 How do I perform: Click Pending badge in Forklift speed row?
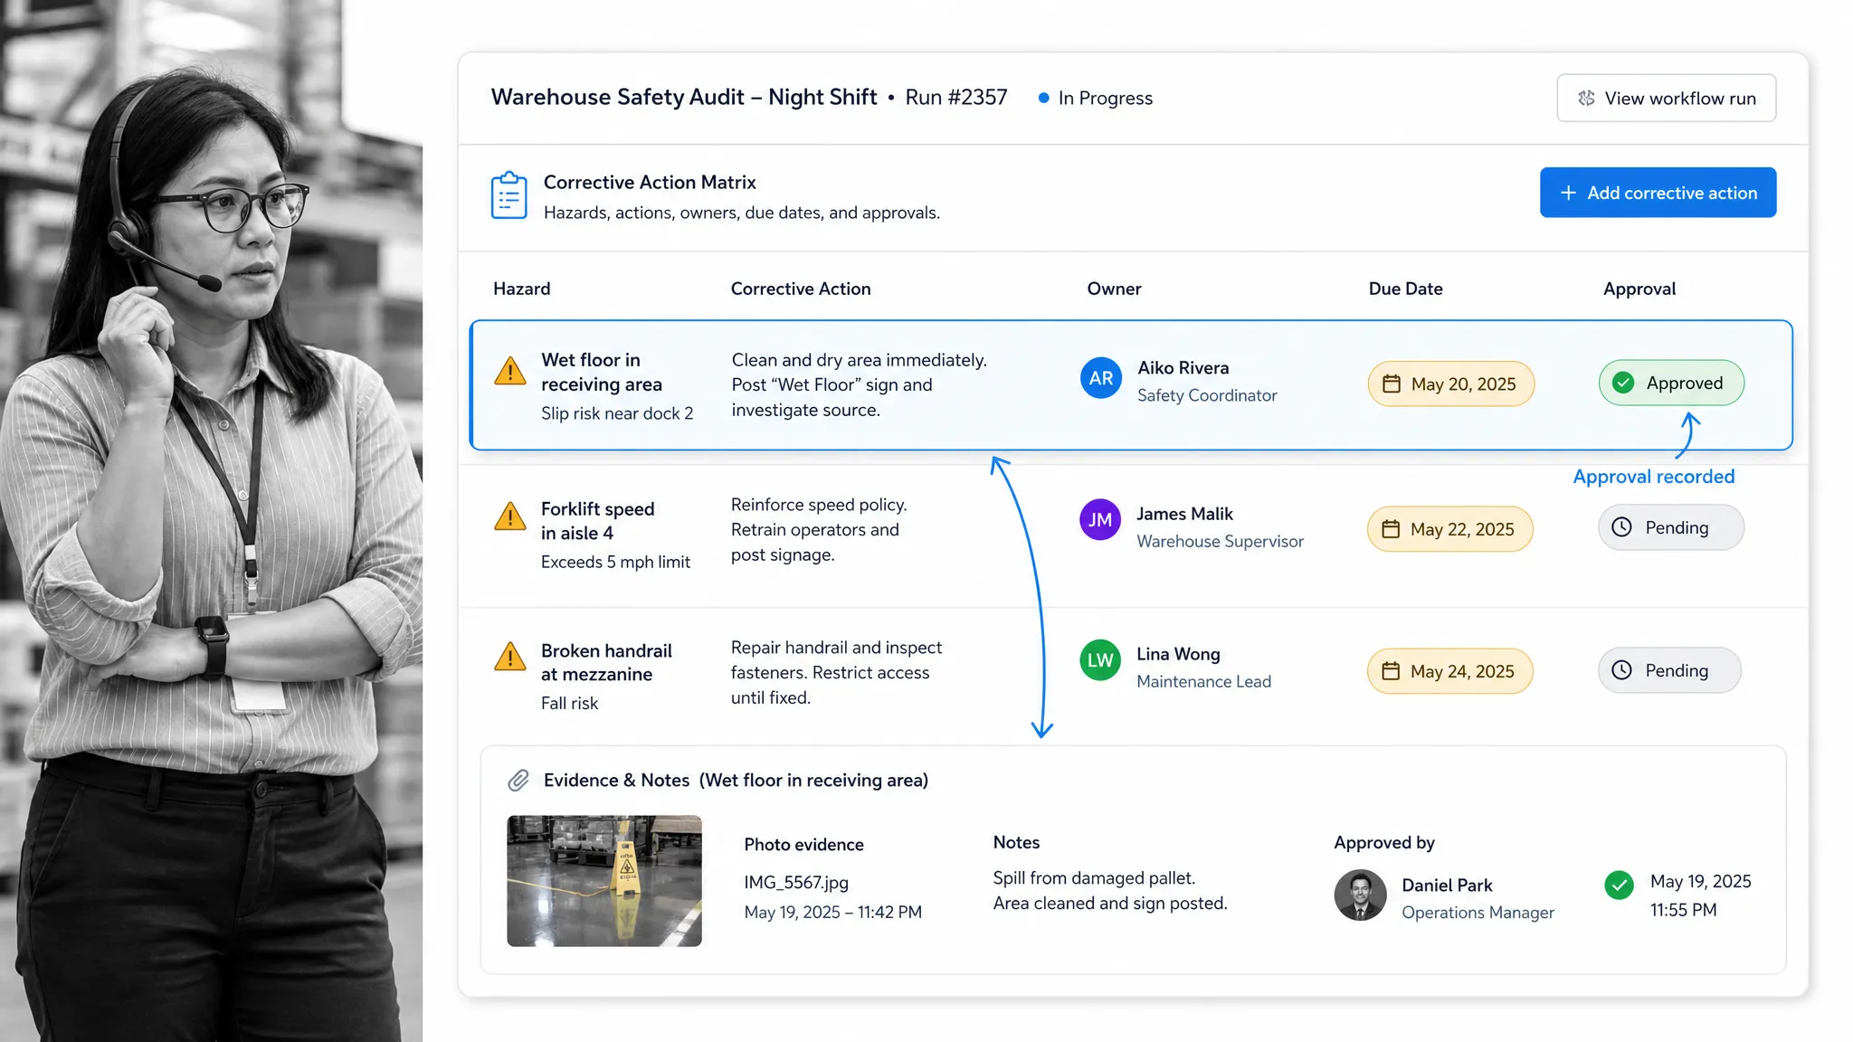pyautogui.click(x=1670, y=527)
